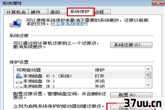Click the 系统还原(S)... button
165x110 pixels.
(131, 45)
